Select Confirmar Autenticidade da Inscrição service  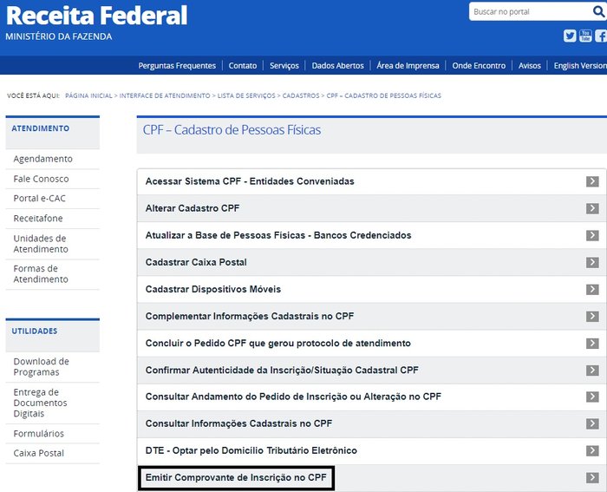point(282,370)
